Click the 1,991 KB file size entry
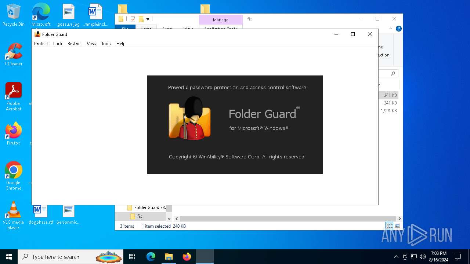470x264 pixels. (x=388, y=110)
